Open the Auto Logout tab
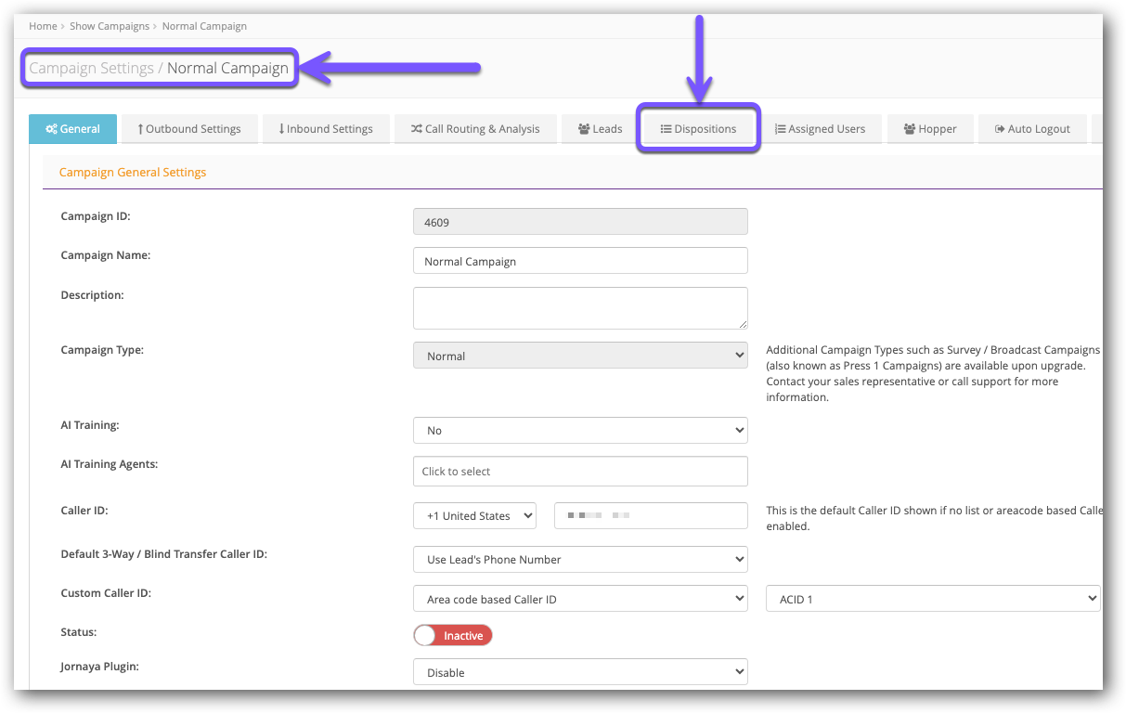This screenshot has height=713, width=1126. pyautogui.click(x=1032, y=129)
